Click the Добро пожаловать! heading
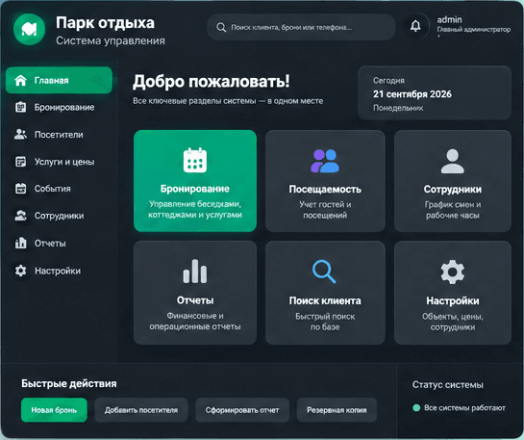The image size is (524, 440). (212, 82)
